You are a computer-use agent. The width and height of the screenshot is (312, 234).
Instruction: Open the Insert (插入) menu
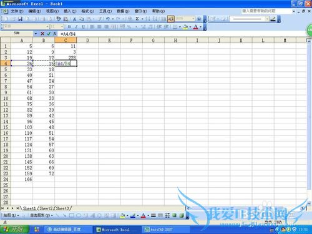point(70,11)
